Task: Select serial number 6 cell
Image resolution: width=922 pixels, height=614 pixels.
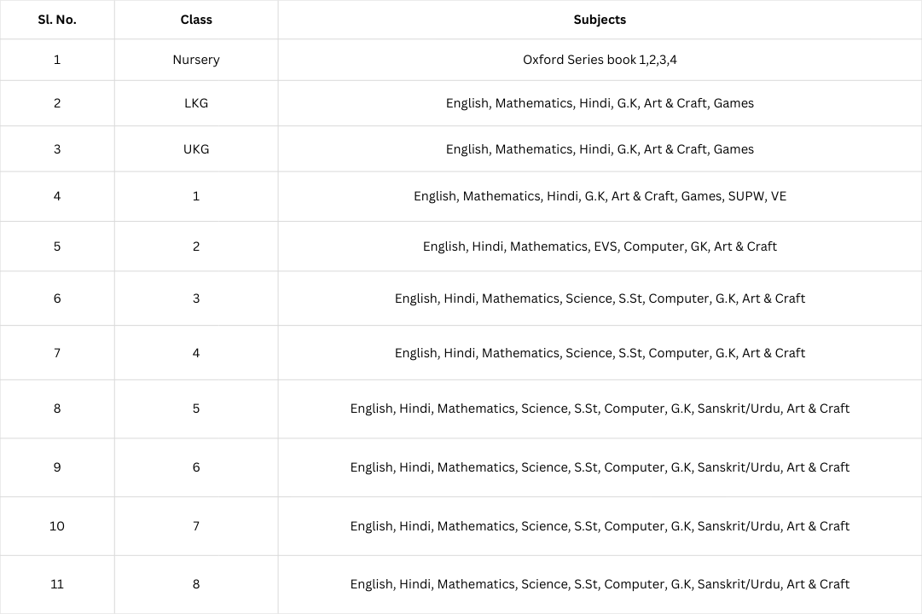Action: 57,298
